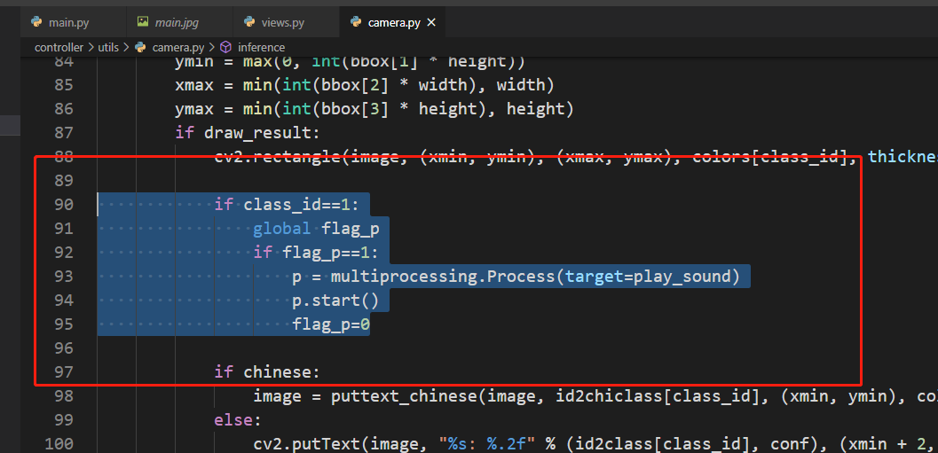Open the utils breadcrumb folder
This screenshot has height=453, width=938.
pyautogui.click(x=108, y=47)
